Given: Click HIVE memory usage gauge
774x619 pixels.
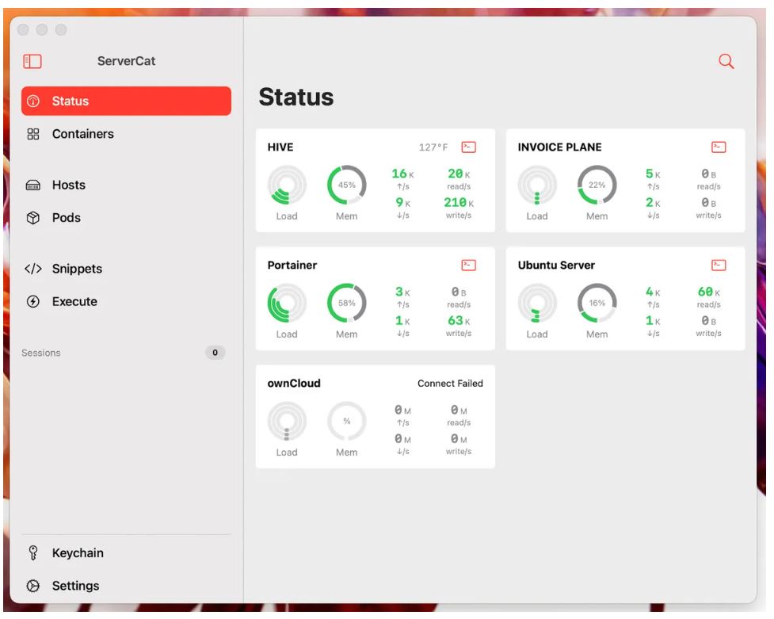Looking at the screenshot, I should (346, 185).
